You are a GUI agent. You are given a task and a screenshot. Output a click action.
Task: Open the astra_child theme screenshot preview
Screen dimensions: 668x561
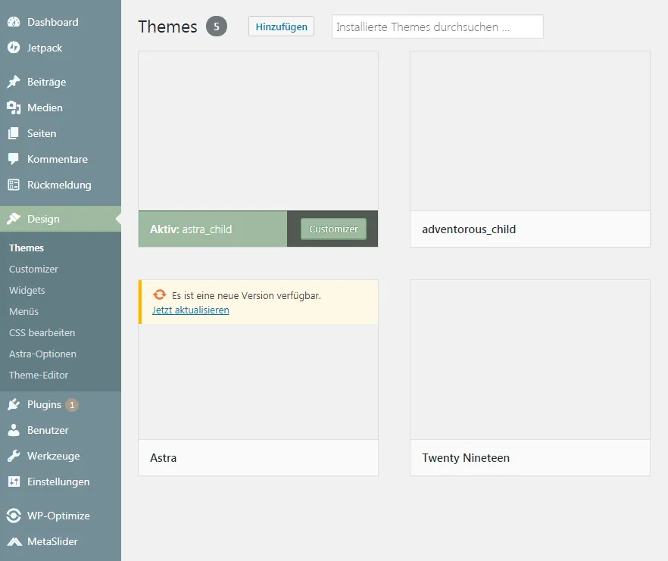tap(258, 131)
